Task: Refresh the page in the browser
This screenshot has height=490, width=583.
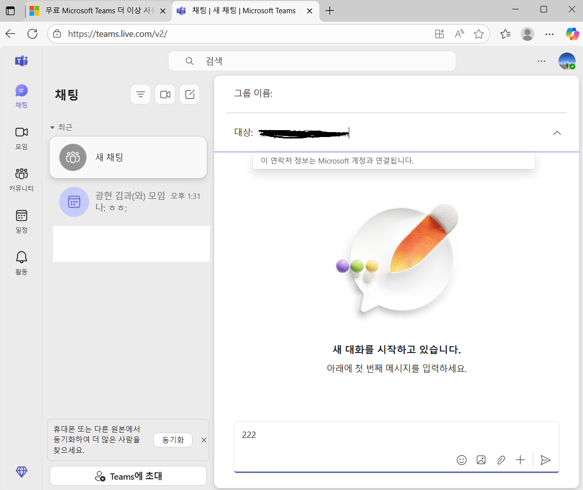Action: point(32,34)
